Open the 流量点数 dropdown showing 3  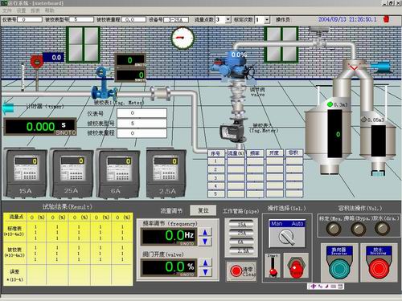pyautogui.click(x=228, y=19)
